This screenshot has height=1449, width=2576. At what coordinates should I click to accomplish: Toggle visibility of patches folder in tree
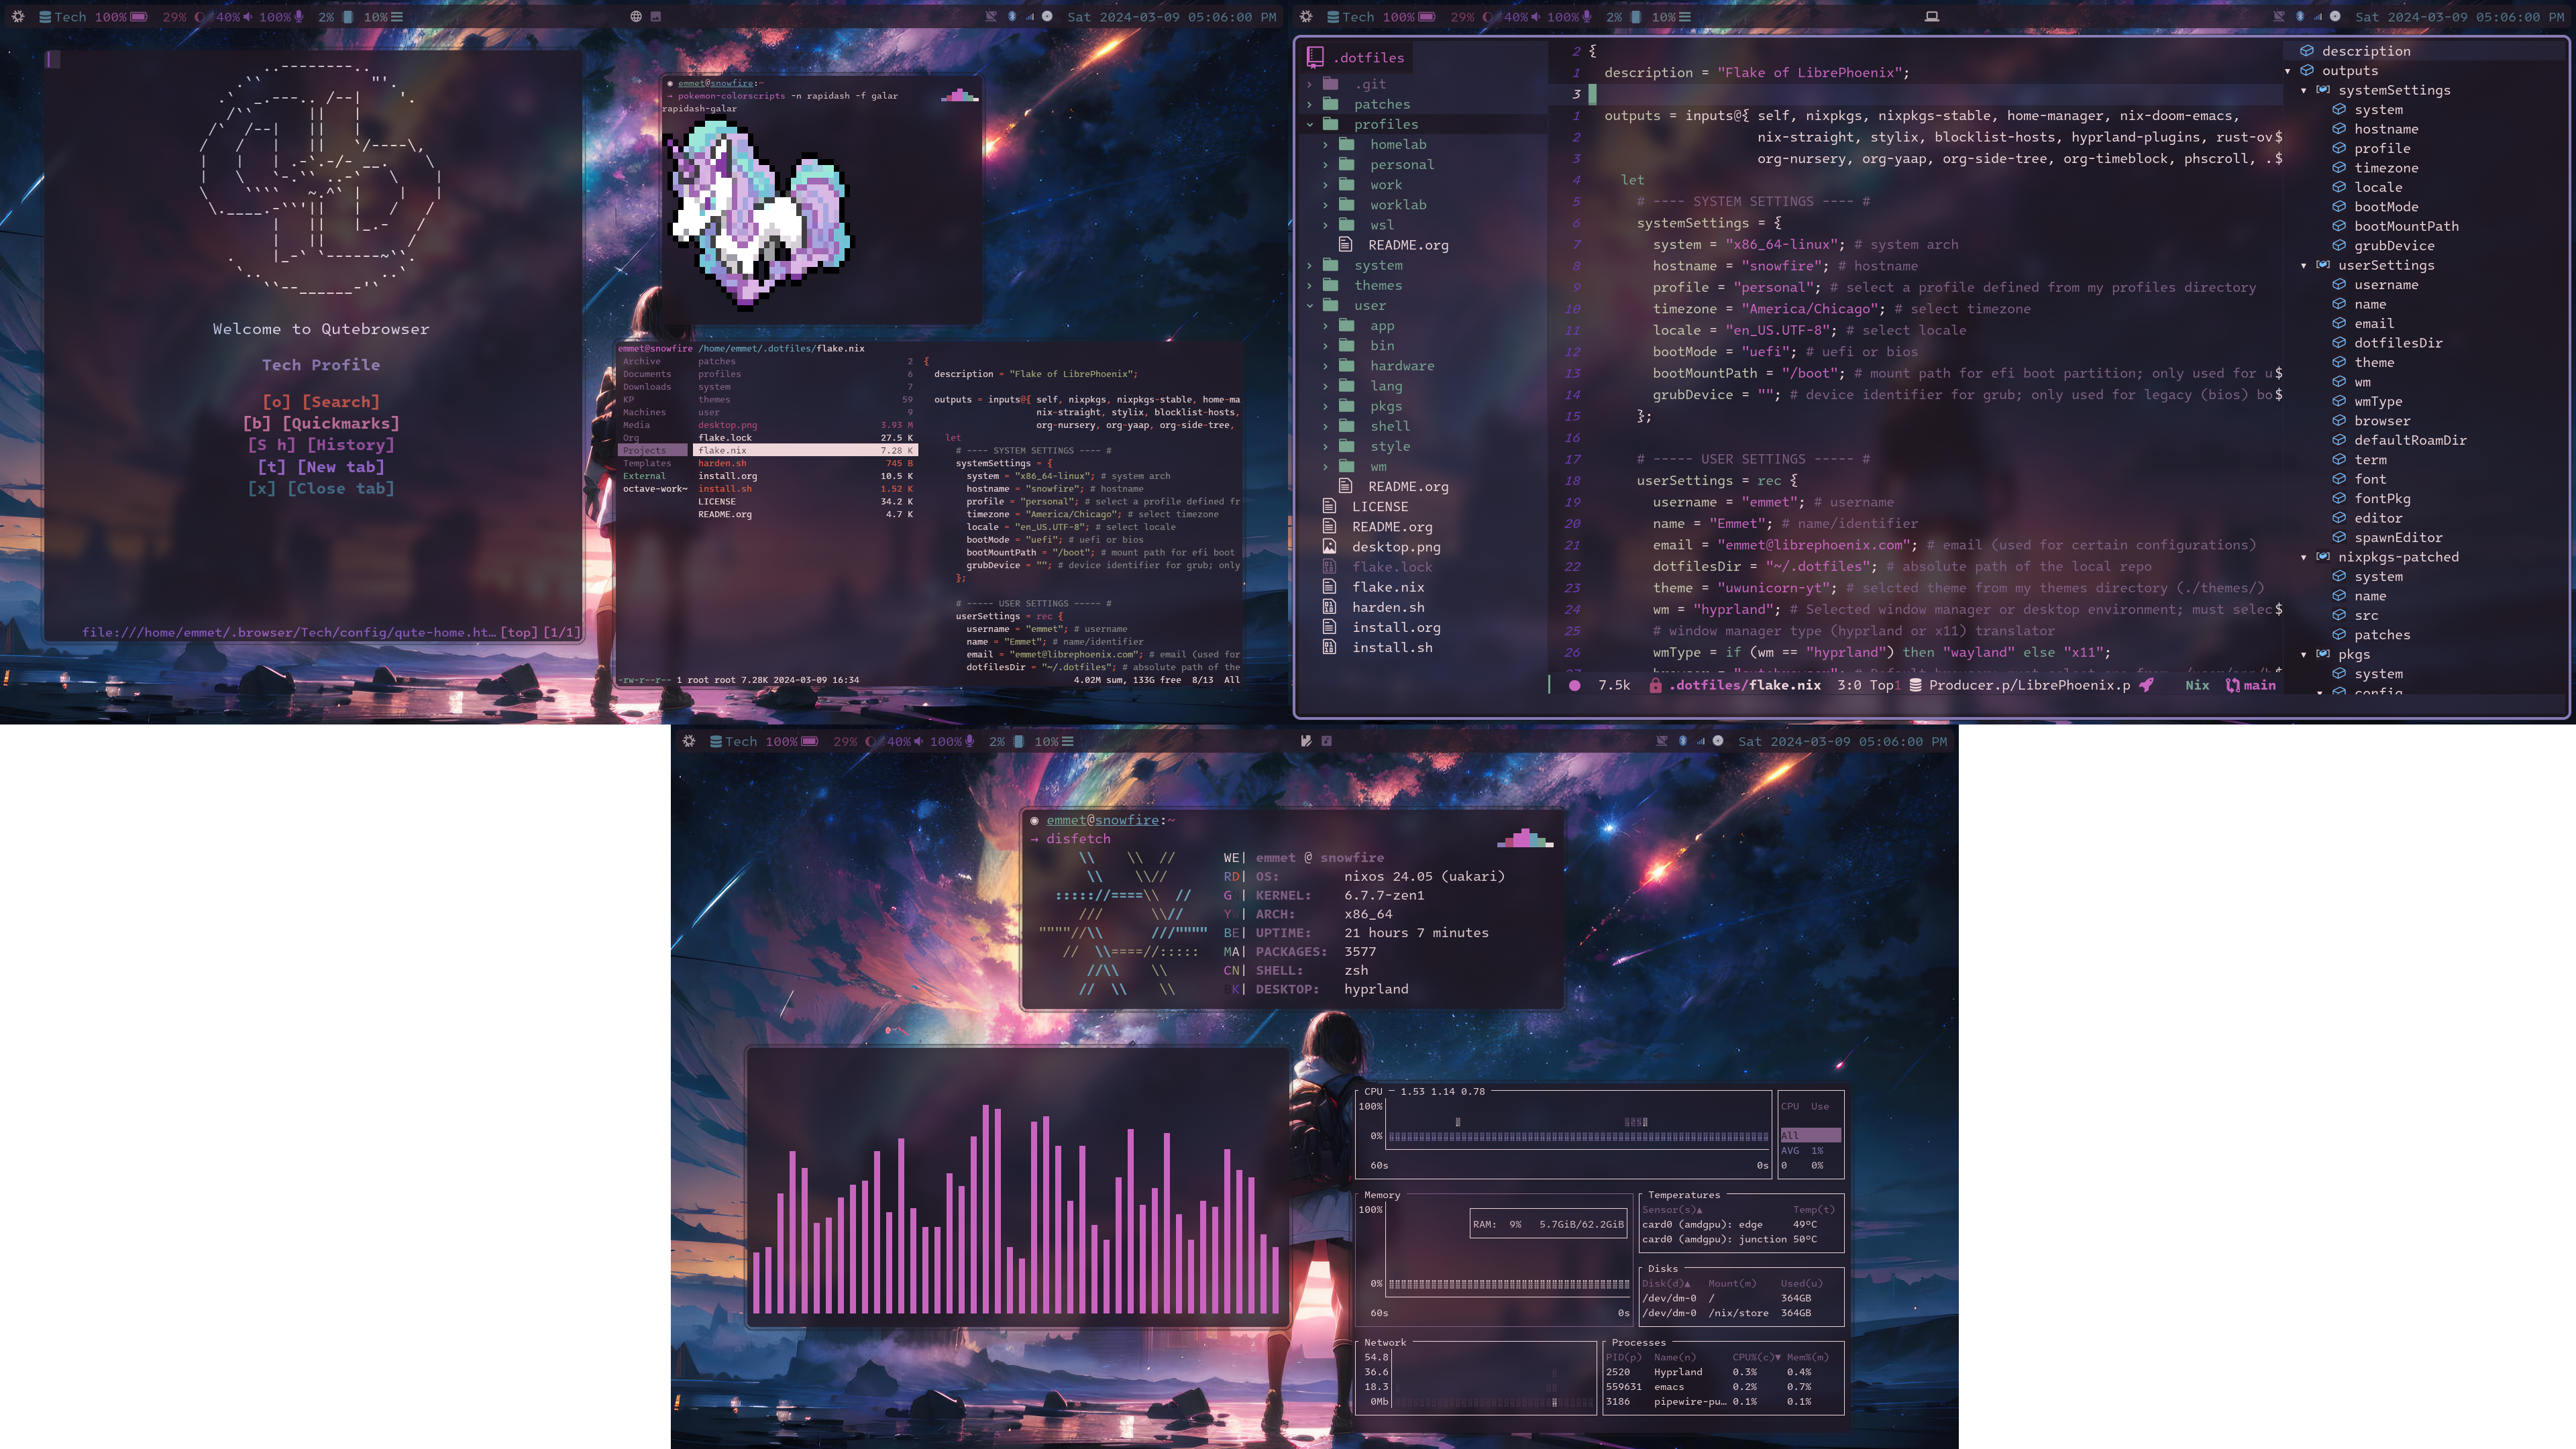[1309, 103]
